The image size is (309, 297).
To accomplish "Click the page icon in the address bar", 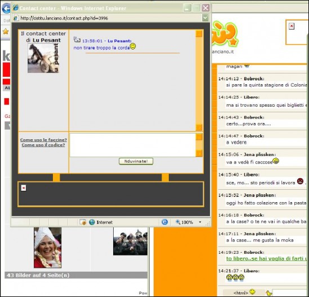I will click(x=16, y=18).
